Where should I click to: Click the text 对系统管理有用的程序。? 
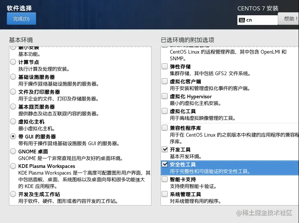click(196, 201)
